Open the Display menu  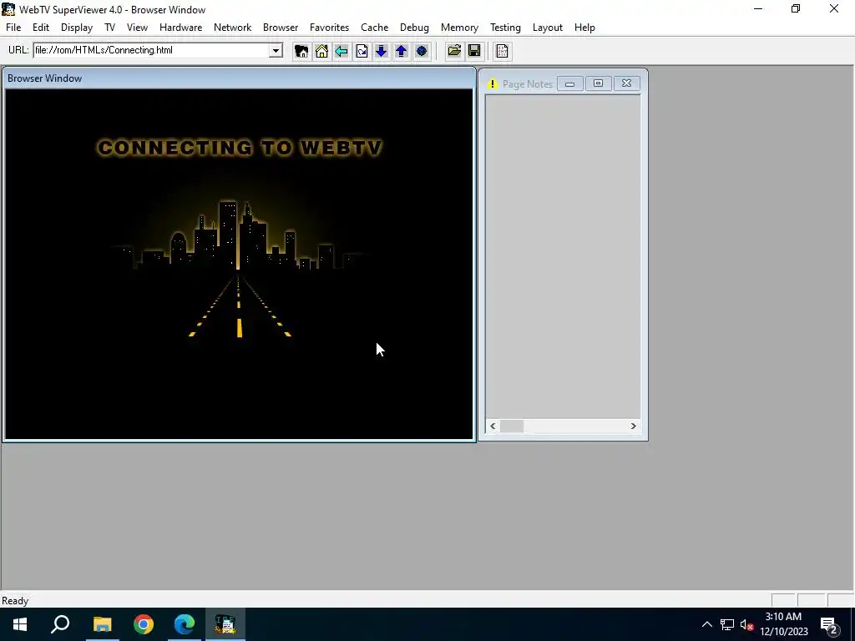coord(76,28)
